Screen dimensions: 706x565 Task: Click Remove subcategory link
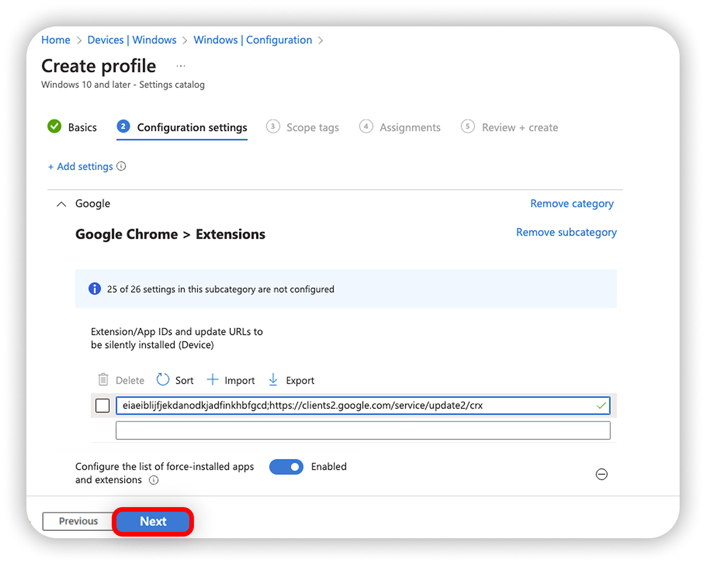[x=566, y=232]
